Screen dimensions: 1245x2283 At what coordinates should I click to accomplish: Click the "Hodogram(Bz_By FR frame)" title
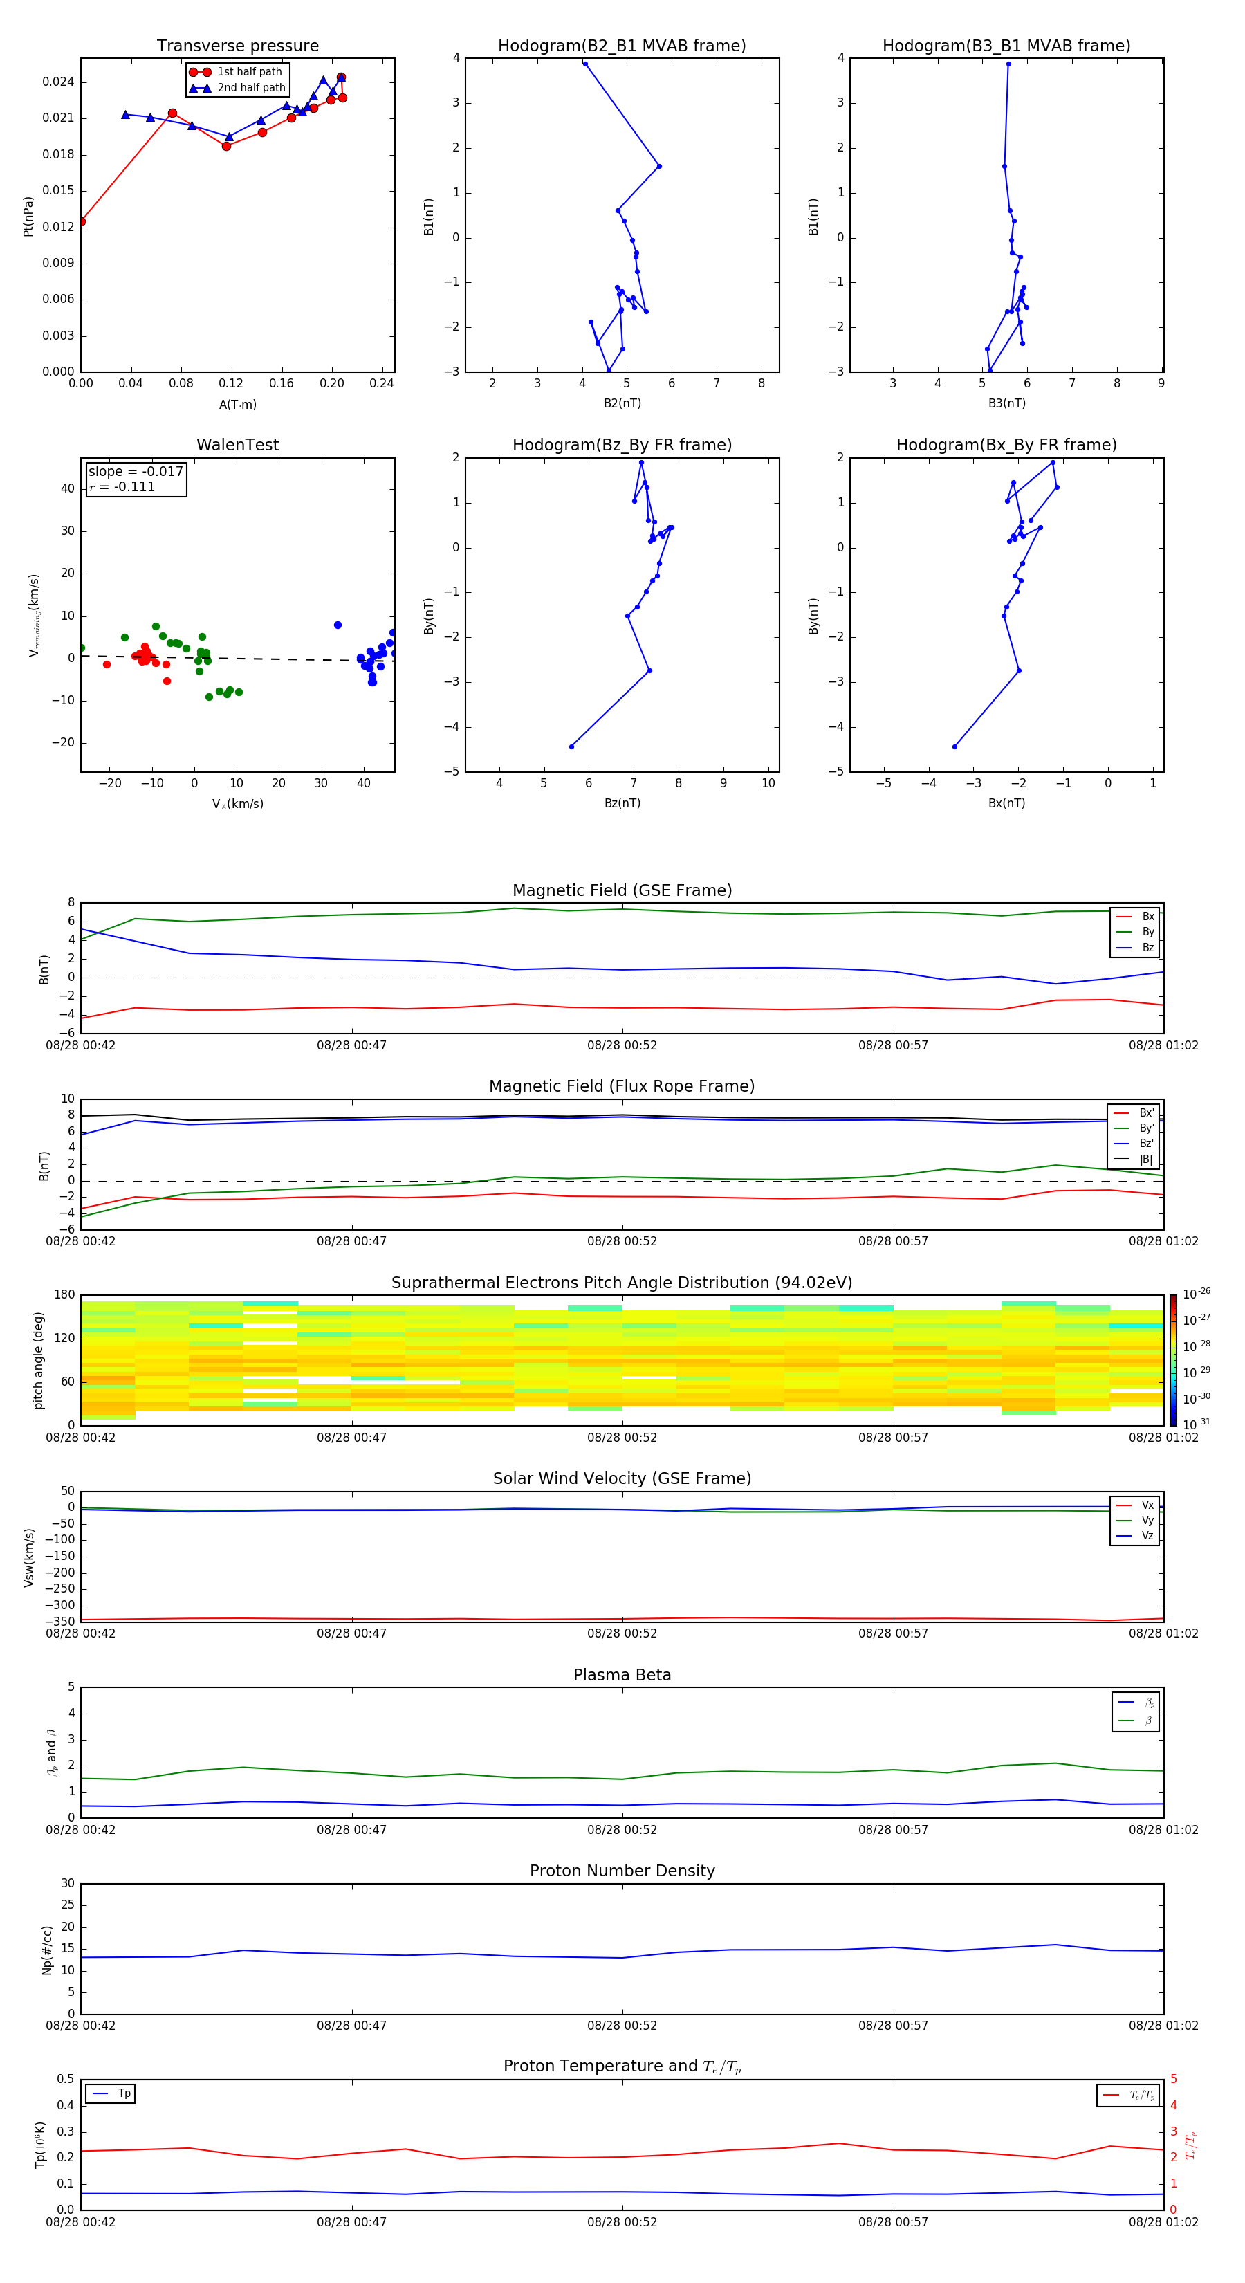622,445
